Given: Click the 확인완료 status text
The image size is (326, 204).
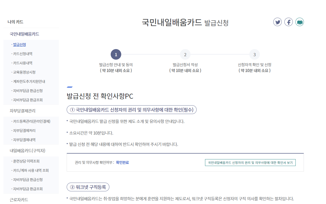Looking at the screenshot, I should (123, 163).
